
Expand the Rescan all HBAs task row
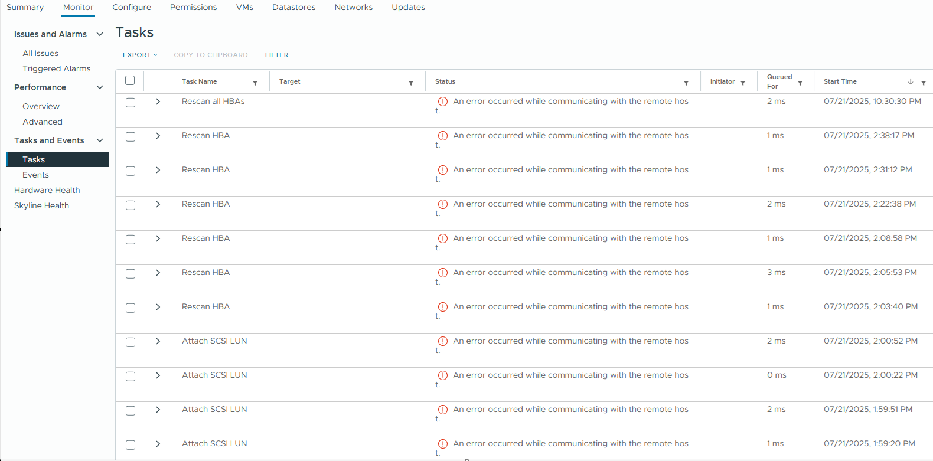158,102
